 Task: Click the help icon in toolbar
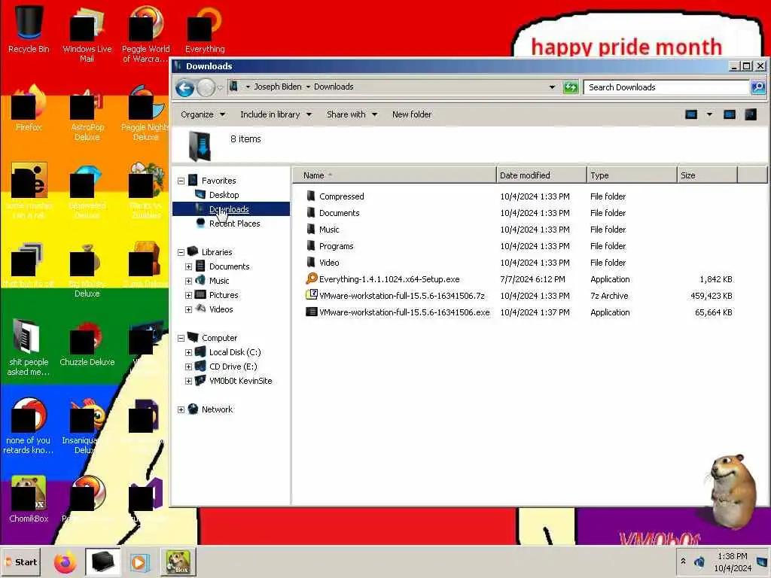tap(751, 114)
